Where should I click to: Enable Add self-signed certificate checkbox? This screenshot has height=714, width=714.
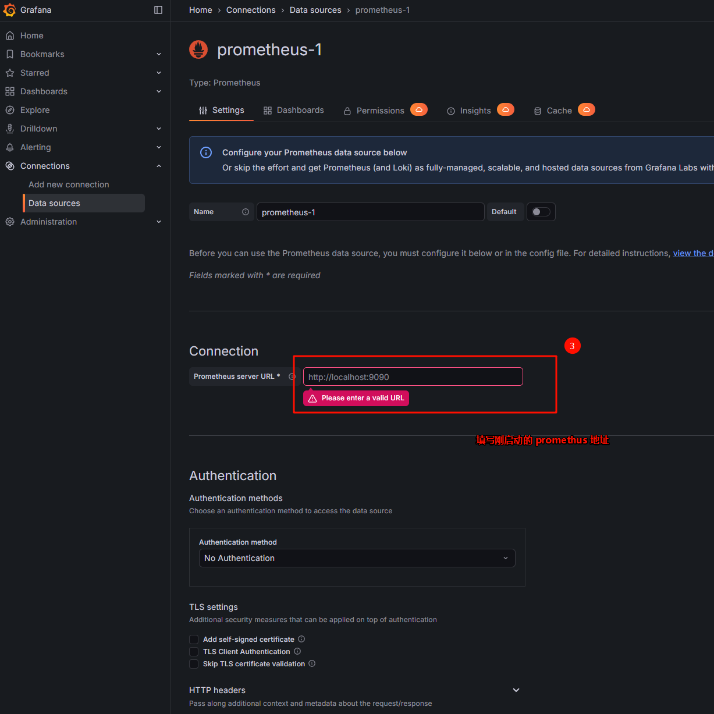coord(194,640)
